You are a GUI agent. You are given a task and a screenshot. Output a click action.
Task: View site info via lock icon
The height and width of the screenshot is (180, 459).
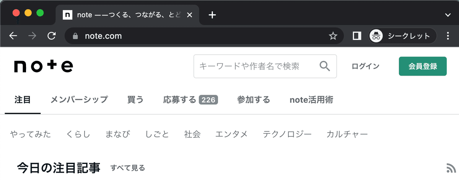[x=75, y=36]
